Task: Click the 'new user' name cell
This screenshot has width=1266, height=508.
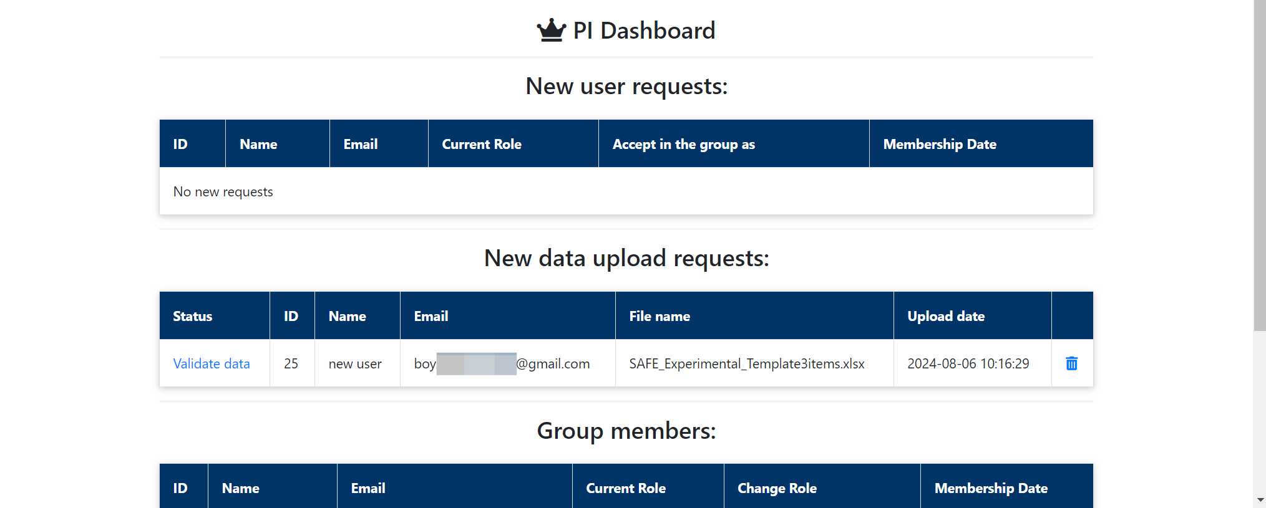Action: tap(358, 363)
